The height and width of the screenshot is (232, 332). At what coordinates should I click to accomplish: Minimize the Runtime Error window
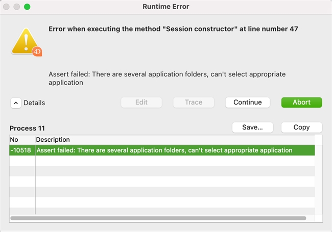tap(17, 7)
